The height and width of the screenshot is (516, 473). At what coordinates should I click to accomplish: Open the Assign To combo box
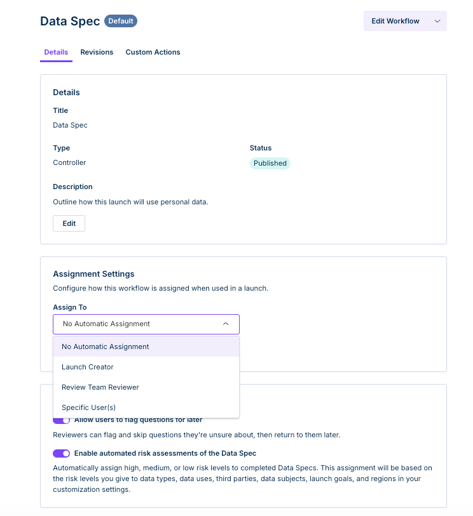146,324
